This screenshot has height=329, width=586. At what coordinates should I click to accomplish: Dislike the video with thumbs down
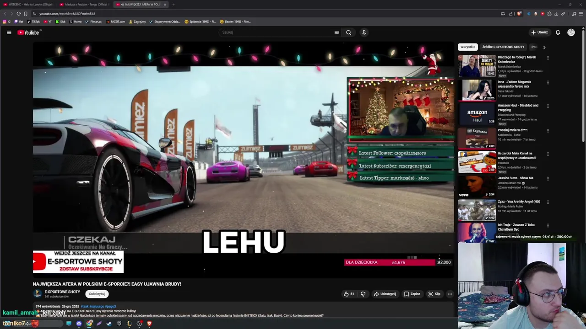[x=363, y=294]
